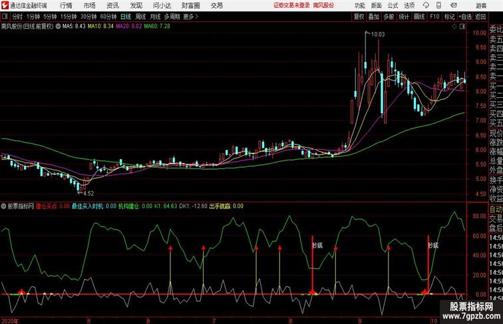Click the 建仓买点 indicator label

[x=47, y=206]
